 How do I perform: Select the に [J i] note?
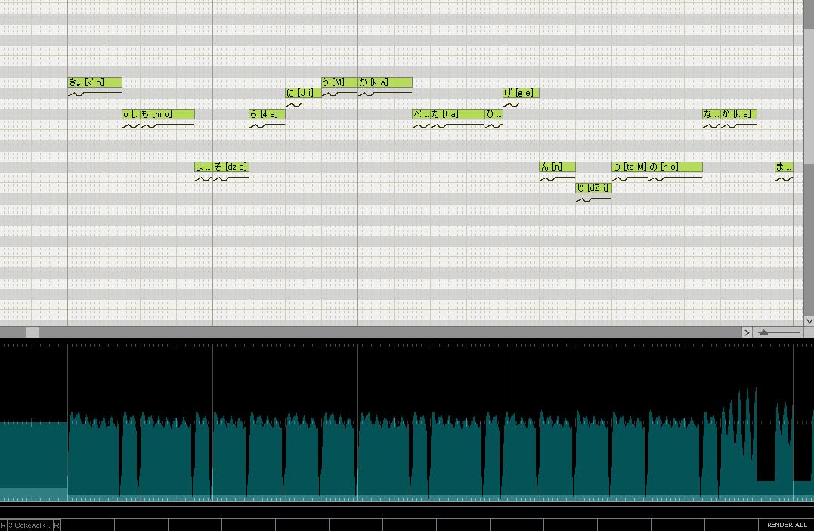(x=303, y=92)
